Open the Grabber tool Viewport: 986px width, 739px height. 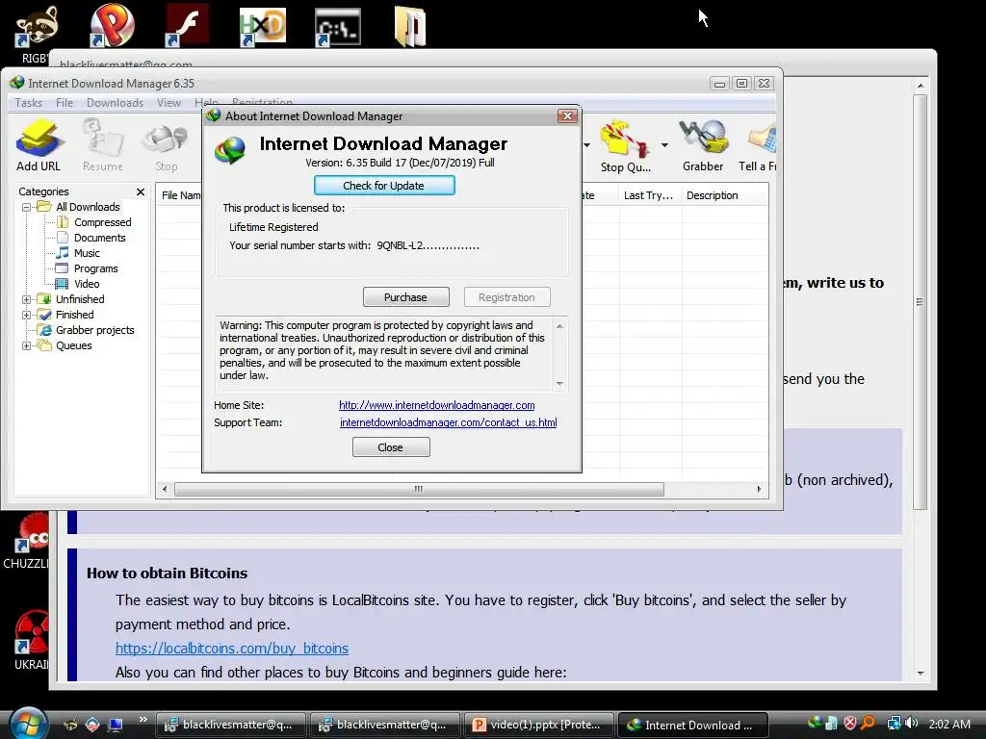point(703,146)
